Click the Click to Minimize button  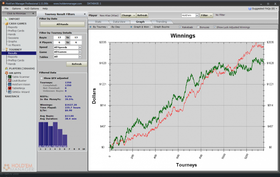point(19,14)
